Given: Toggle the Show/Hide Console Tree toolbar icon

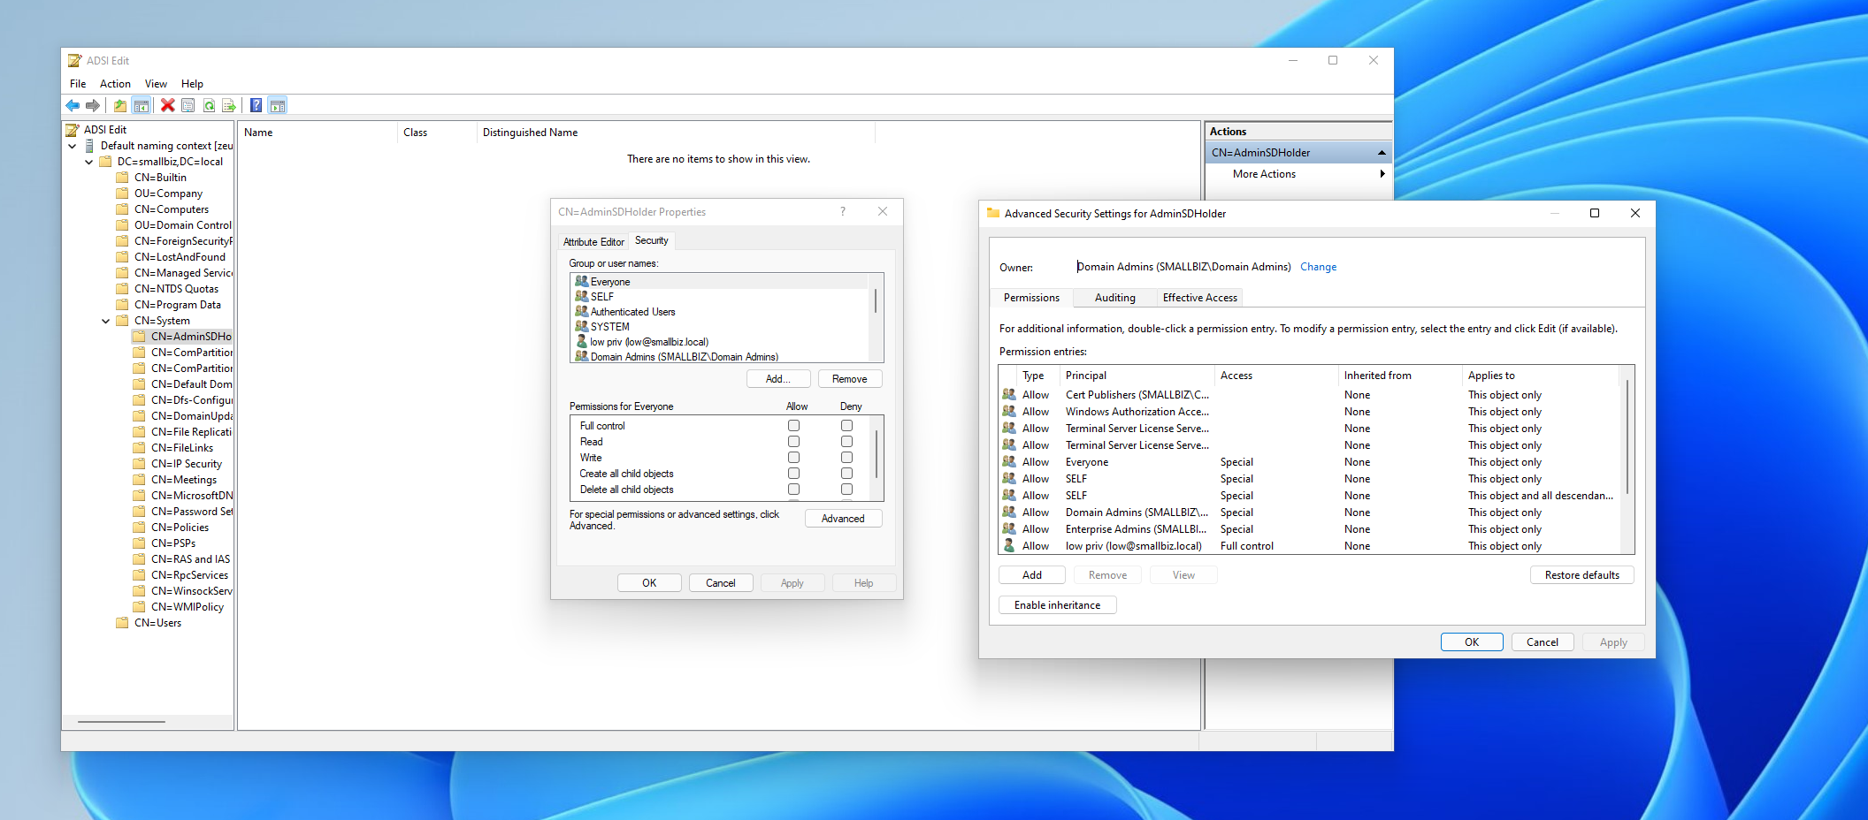Looking at the screenshot, I should [142, 106].
